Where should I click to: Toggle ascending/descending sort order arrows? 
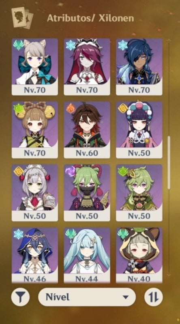click(154, 297)
